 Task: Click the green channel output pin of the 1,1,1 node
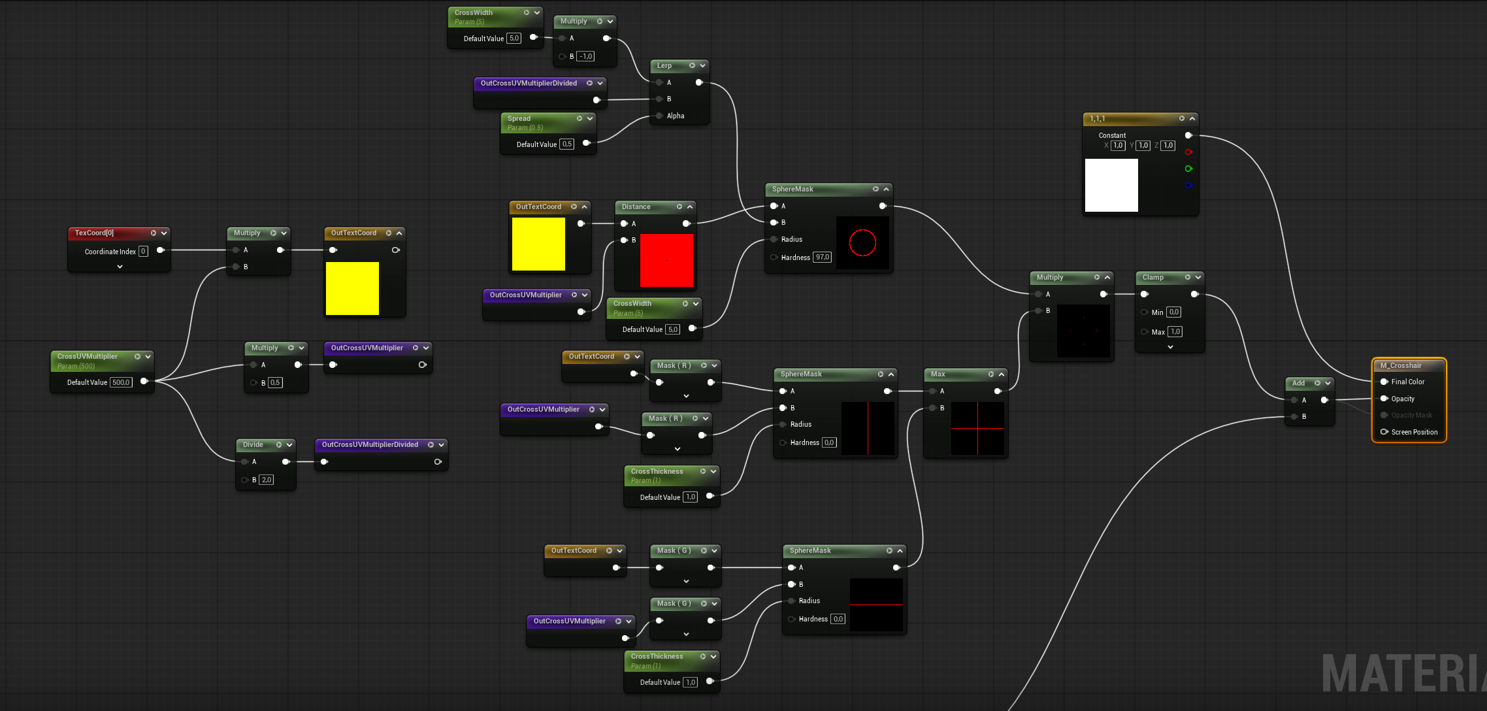[x=1188, y=169]
